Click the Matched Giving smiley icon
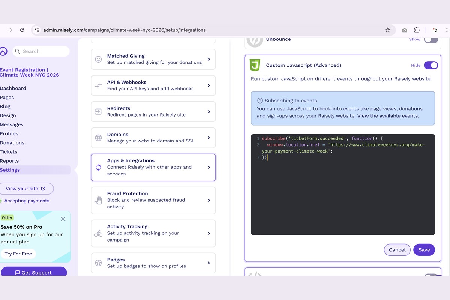 (x=98, y=59)
